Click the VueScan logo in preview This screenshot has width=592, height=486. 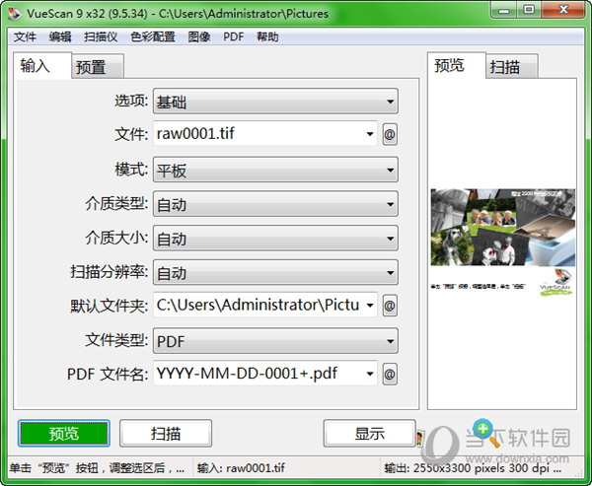point(556,282)
